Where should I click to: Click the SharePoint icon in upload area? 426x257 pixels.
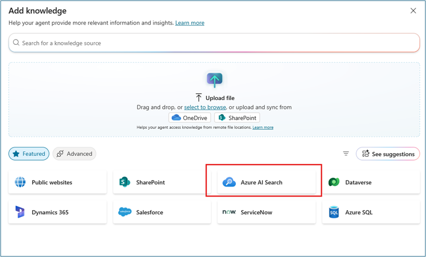click(x=222, y=117)
